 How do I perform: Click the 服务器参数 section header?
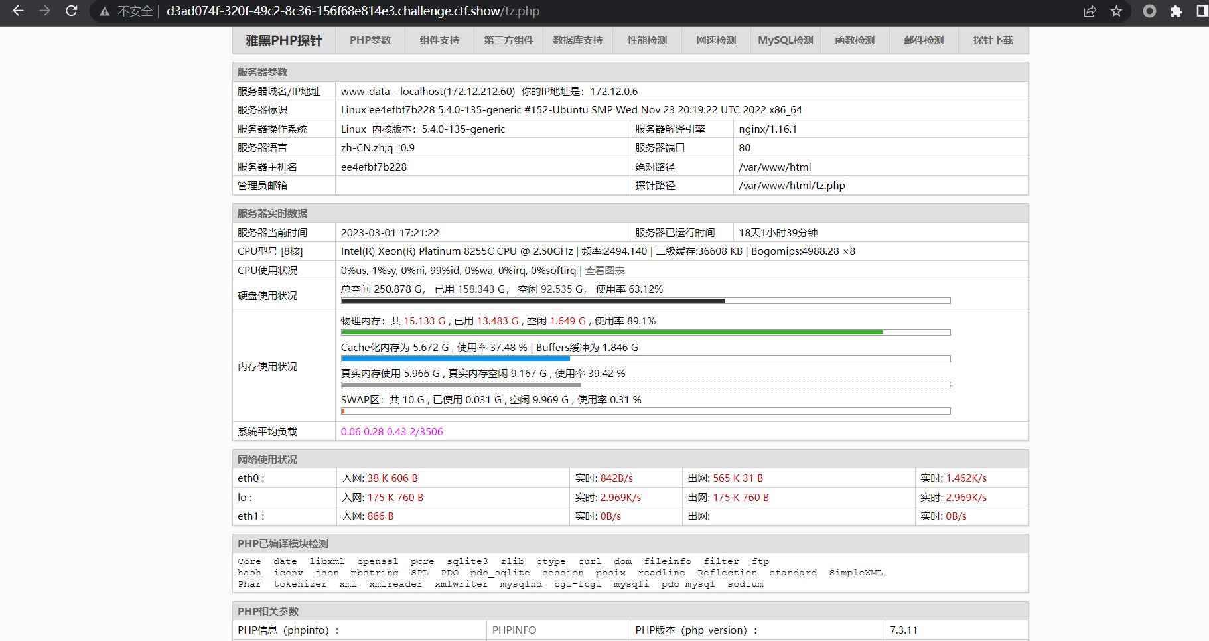(630, 72)
